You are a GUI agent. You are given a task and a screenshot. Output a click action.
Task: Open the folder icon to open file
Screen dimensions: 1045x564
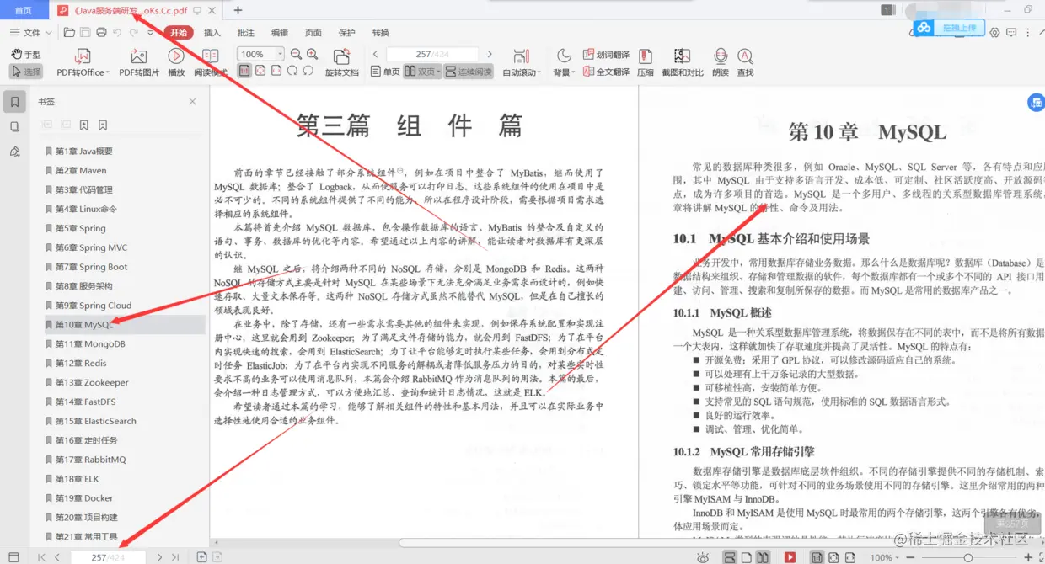[70, 33]
